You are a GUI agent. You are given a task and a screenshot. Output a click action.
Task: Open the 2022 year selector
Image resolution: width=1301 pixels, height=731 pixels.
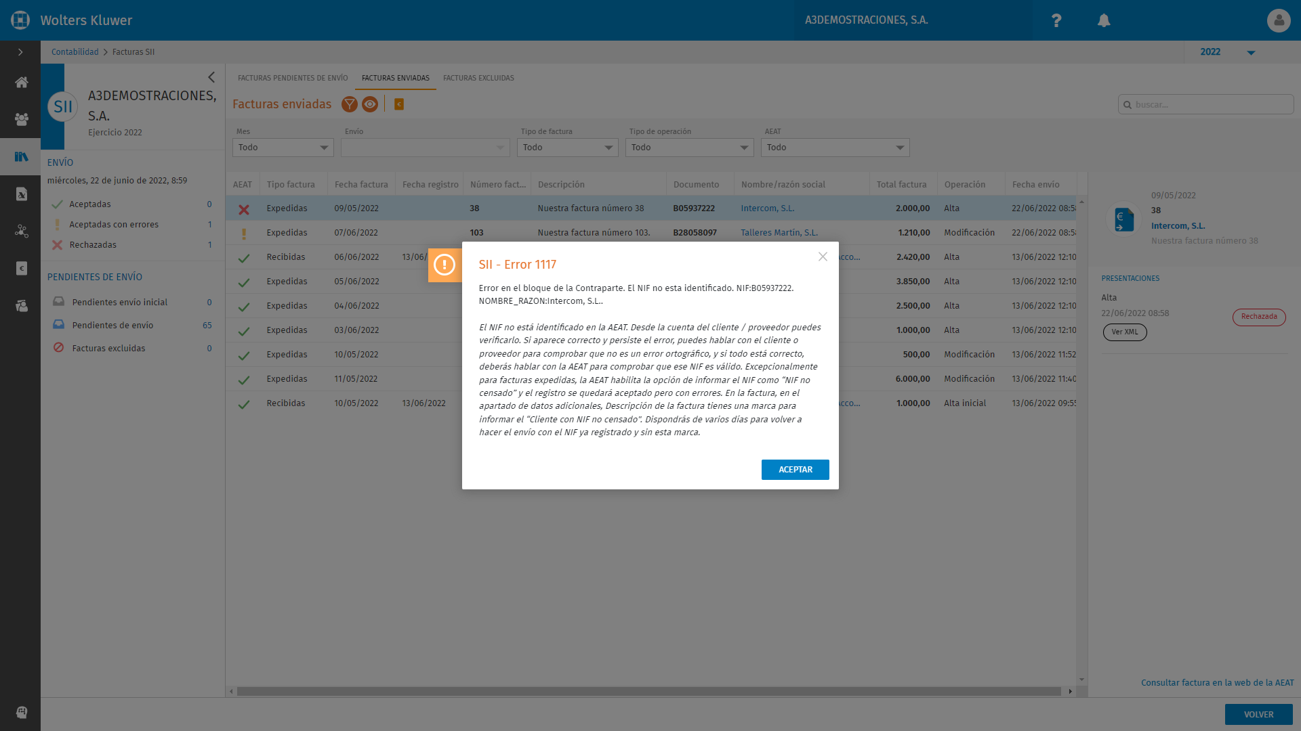(x=1227, y=52)
